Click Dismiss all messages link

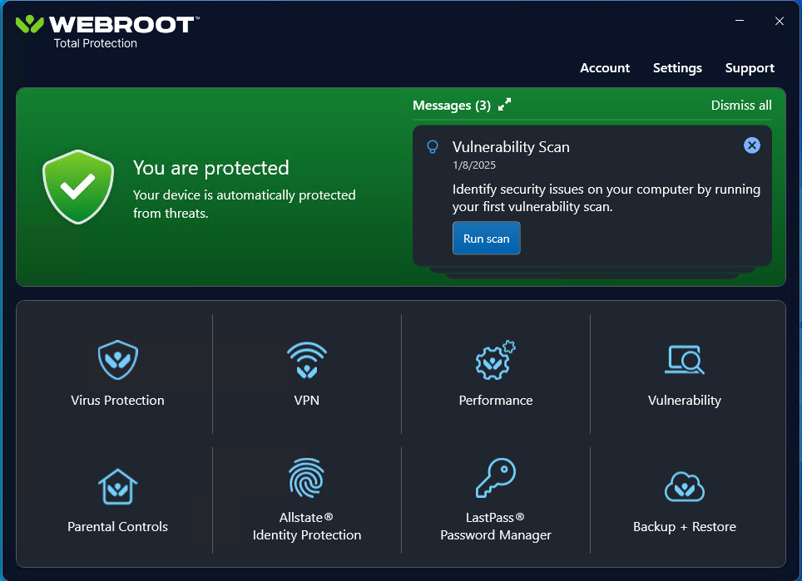[741, 106]
